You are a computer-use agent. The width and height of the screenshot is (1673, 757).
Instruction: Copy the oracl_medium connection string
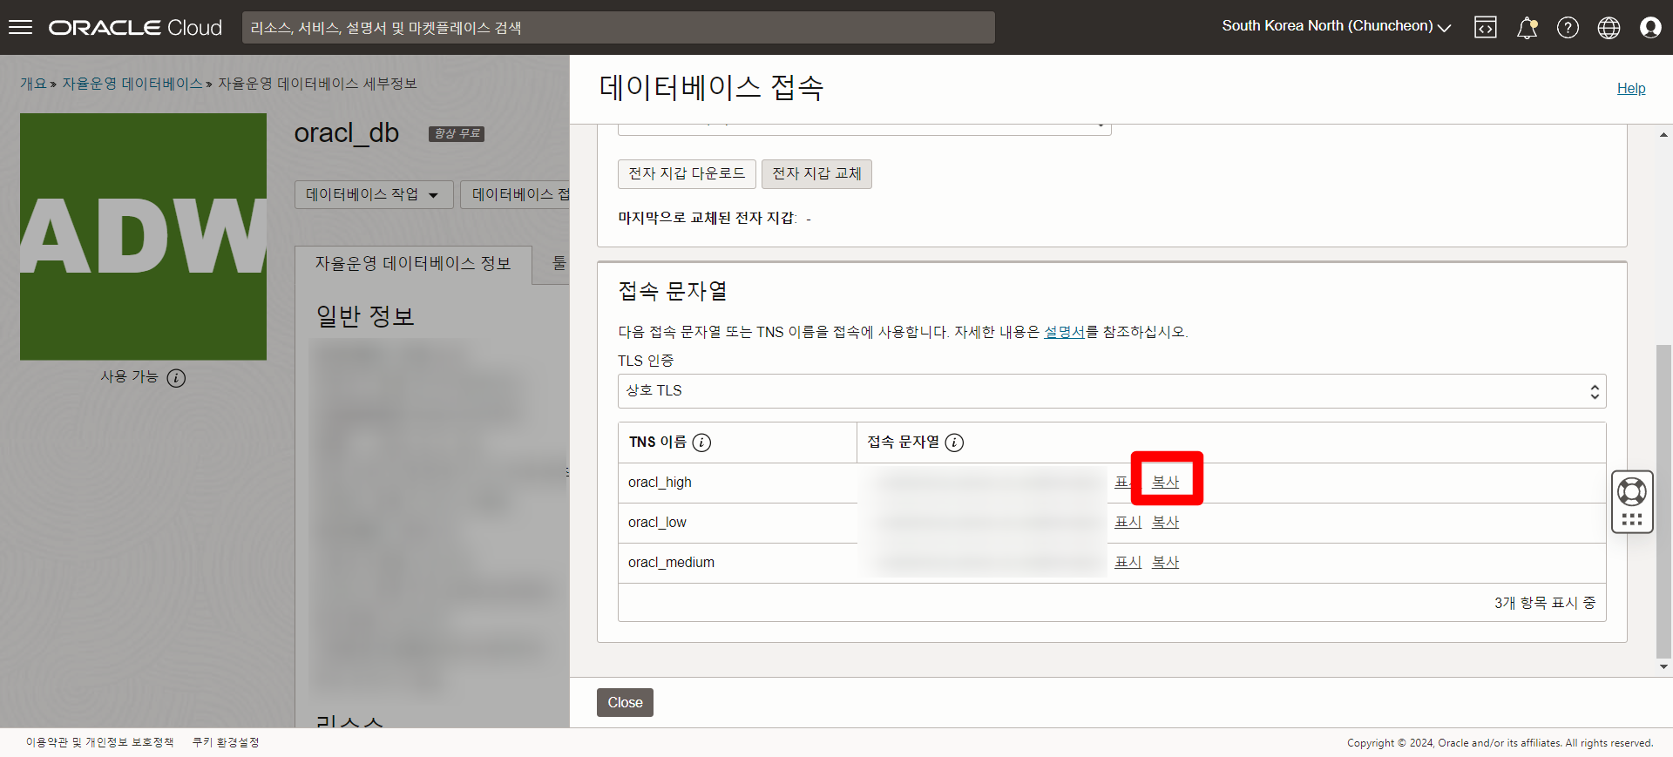click(x=1166, y=562)
